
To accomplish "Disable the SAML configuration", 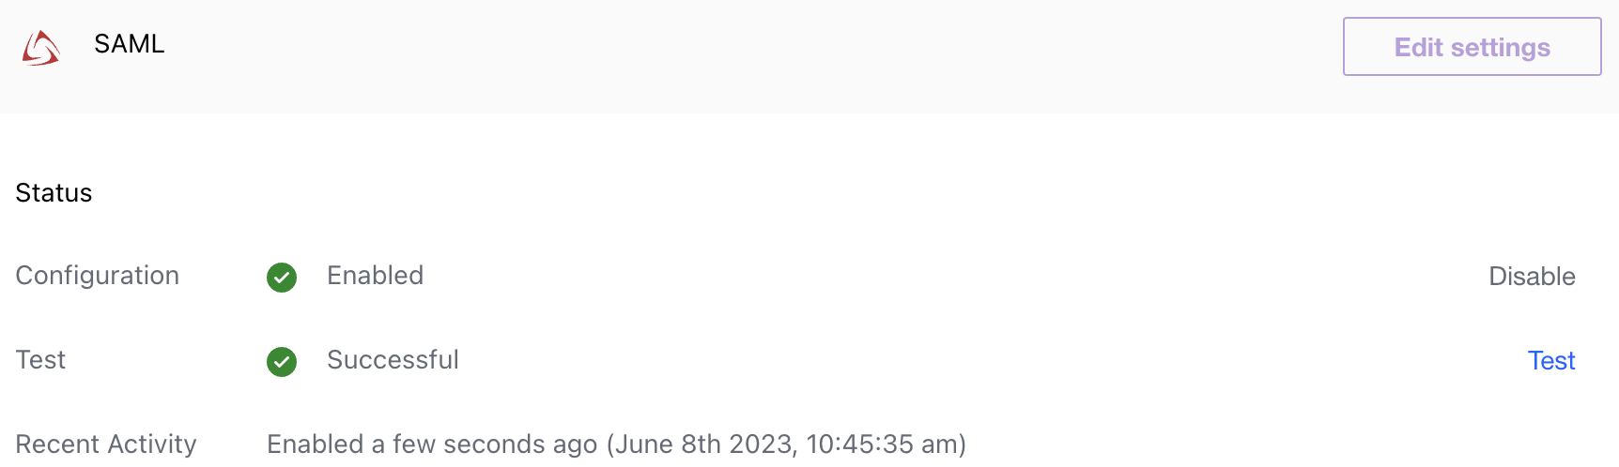I will 1532,277.
